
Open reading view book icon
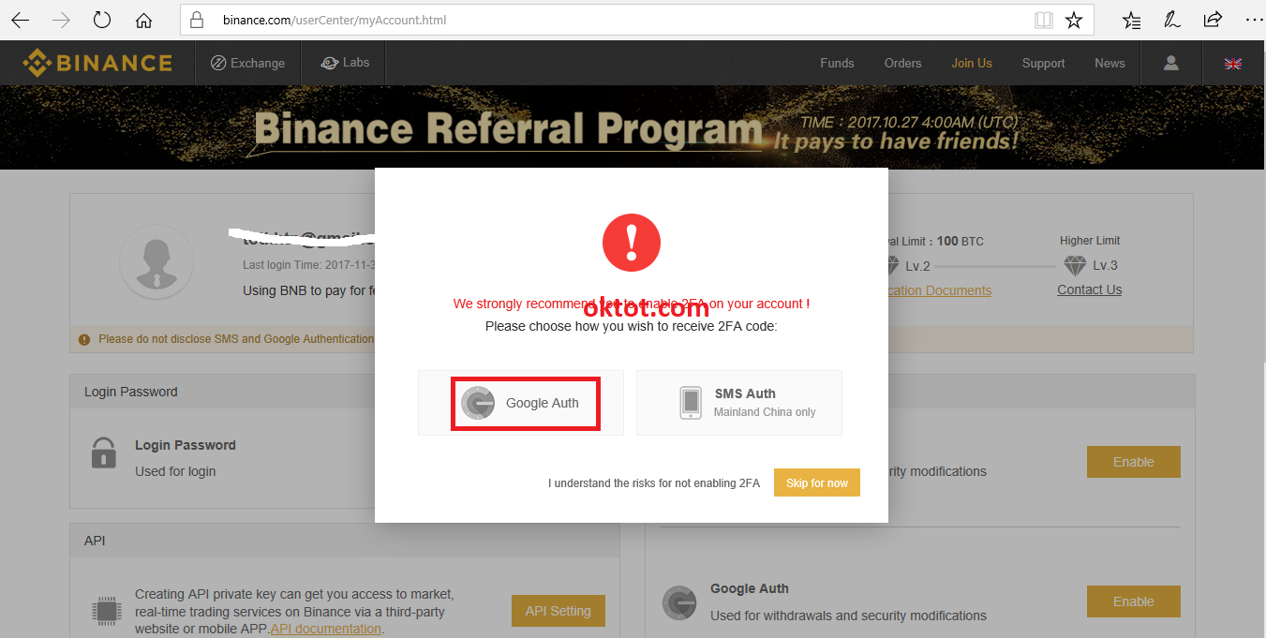point(1043,20)
